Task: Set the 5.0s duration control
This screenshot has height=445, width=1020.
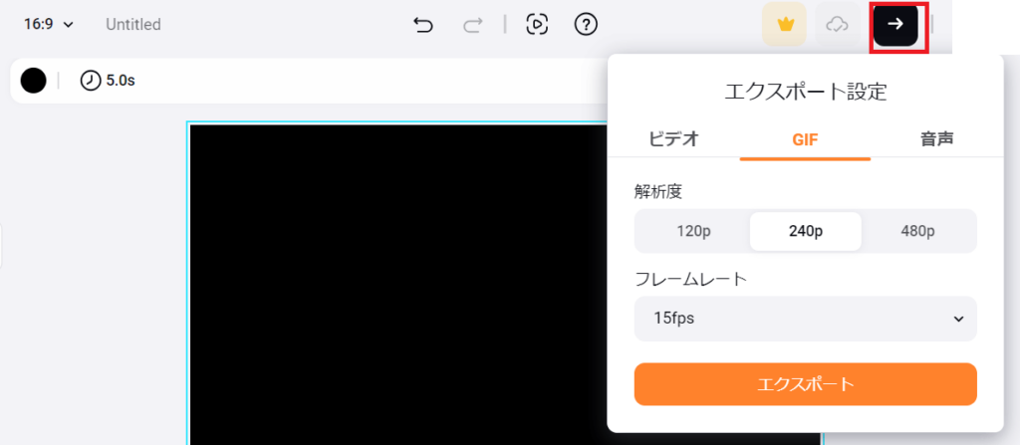Action: pyautogui.click(x=108, y=81)
